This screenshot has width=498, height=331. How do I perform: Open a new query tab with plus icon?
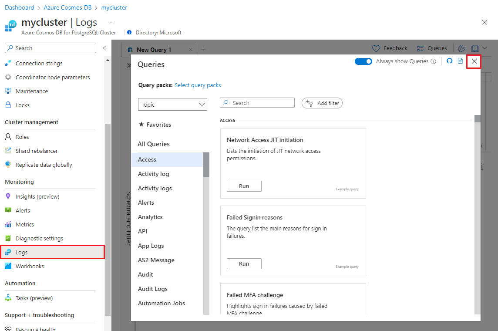tap(203, 49)
